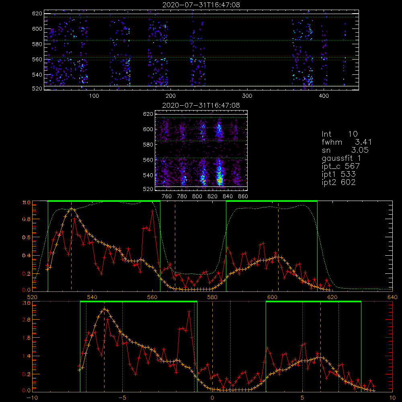The width and height of the screenshot is (402, 402).
Task: Click x-axis label 800 on small spectrogram
Action: [197, 197]
